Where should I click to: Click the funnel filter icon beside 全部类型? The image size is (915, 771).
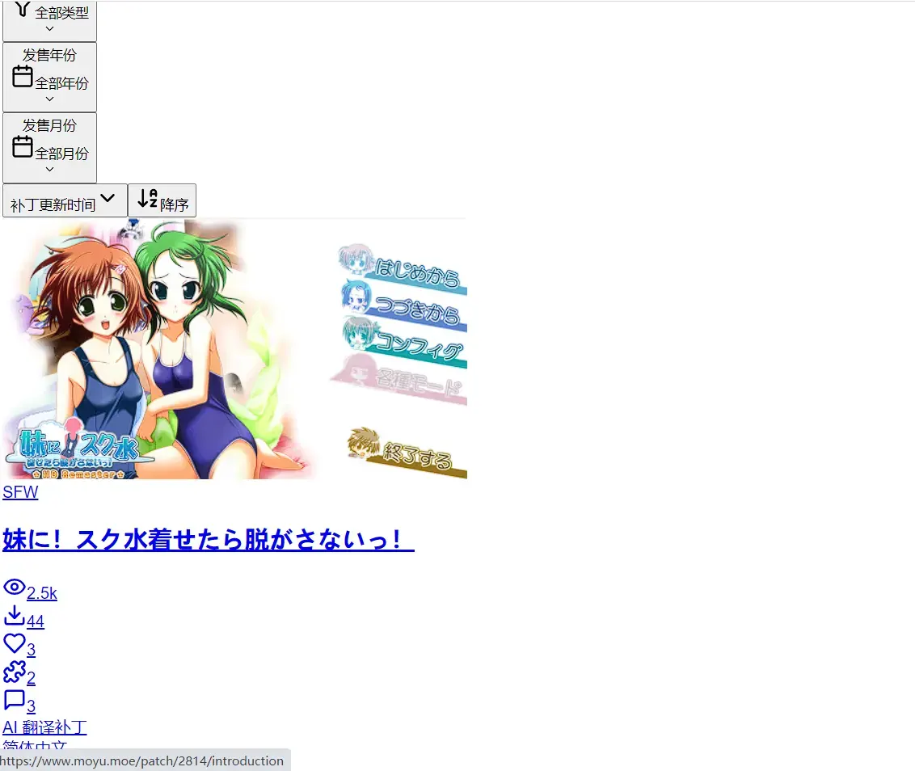(22, 9)
